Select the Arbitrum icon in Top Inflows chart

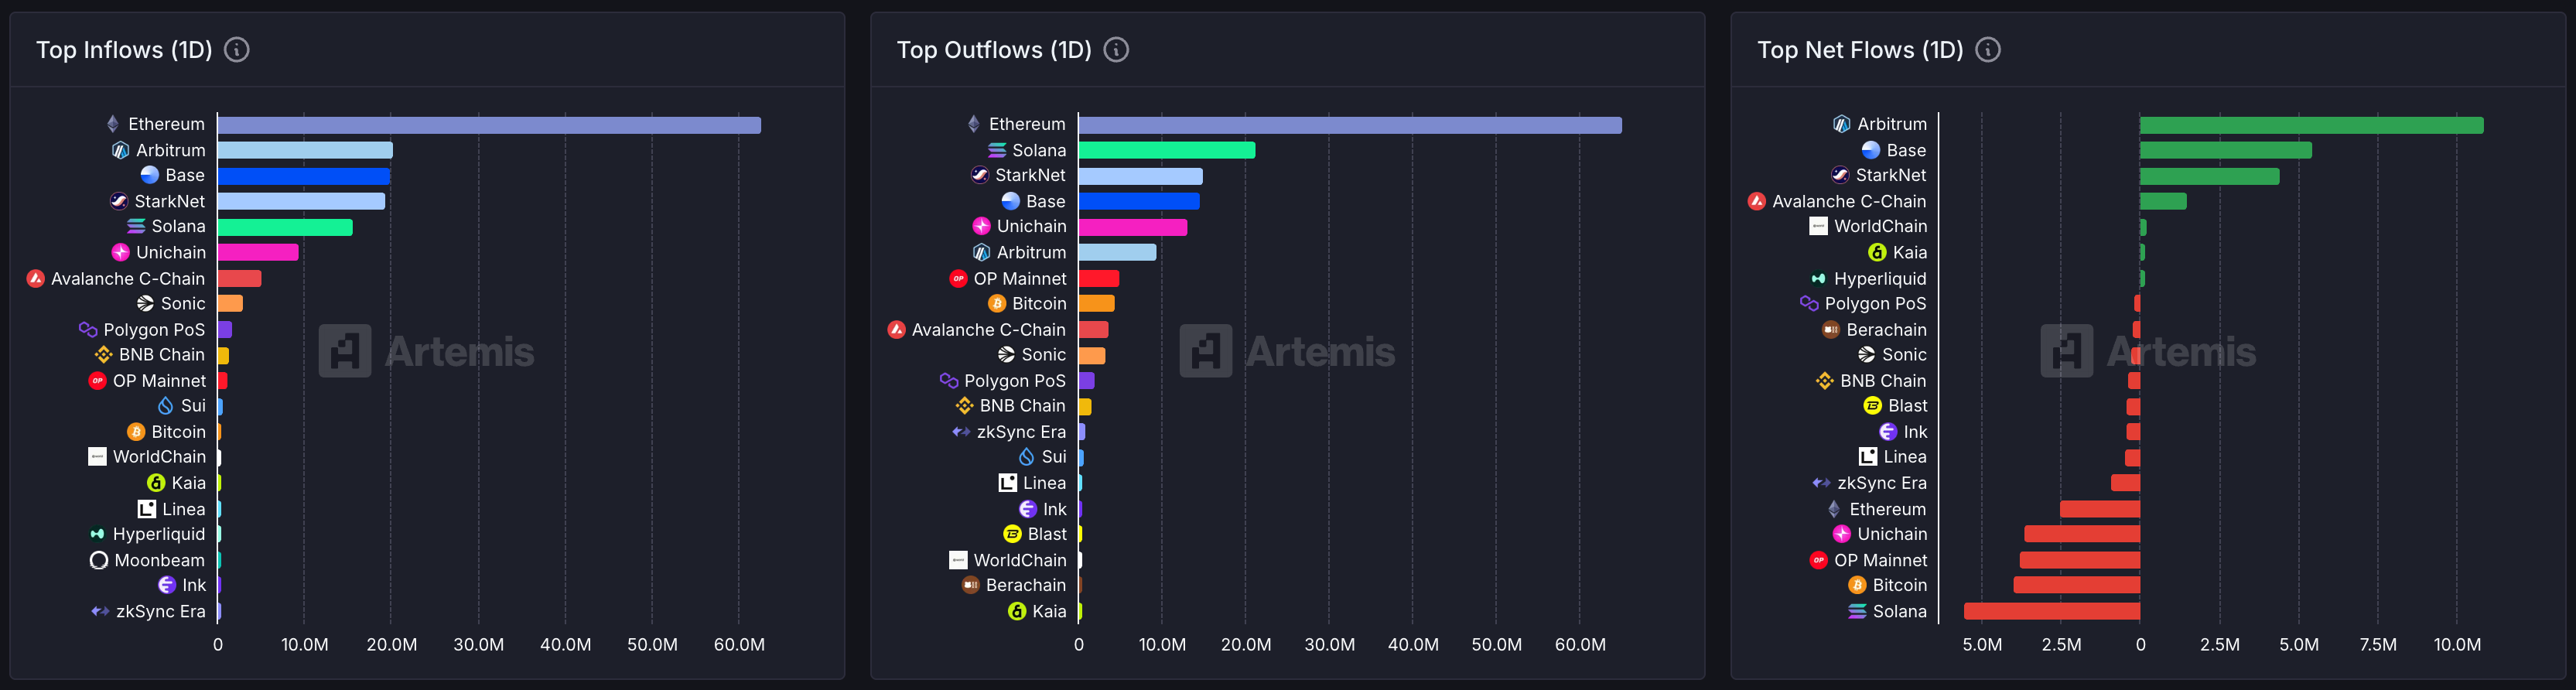(121, 150)
